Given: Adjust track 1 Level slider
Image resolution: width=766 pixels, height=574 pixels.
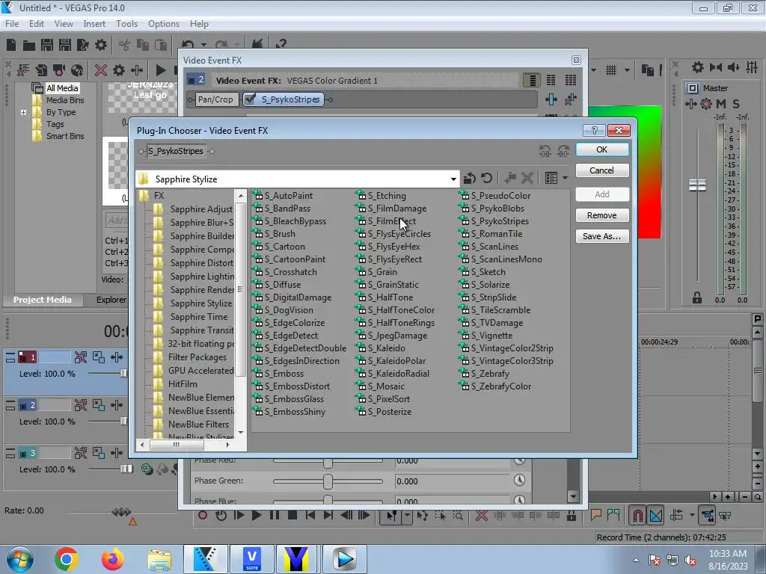Looking at the screenshot, I should click(123, 374).
